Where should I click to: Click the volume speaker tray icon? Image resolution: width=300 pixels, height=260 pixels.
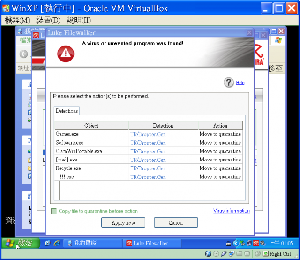click(262, 243)
